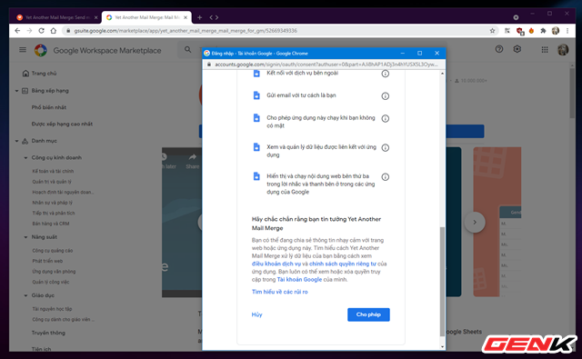Collapse Năng suất category
This screenshot has height=359, width=582.
(25, 237)
